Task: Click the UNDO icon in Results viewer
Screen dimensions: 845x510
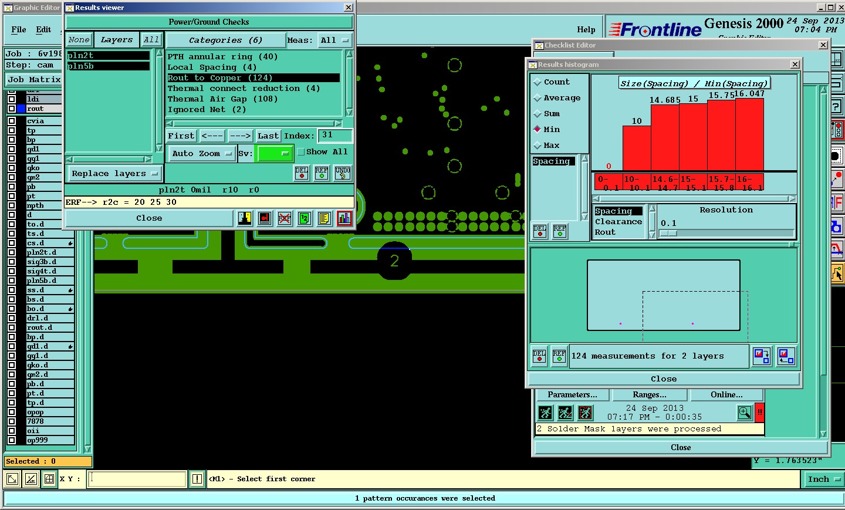Action: (343, 173)
